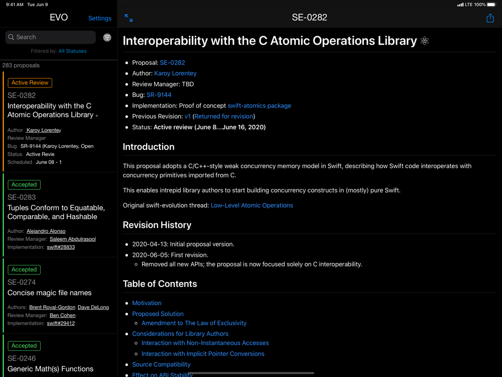Tap the Accepted badge on SE-0274
This screenshot has width=502, height=377.
click(x=24, y=269)
